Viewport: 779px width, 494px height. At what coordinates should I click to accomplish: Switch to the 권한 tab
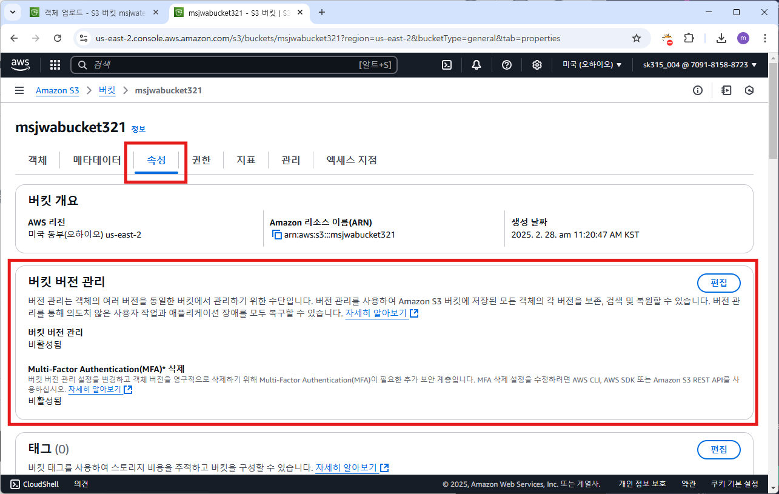(x=201, y=160)
